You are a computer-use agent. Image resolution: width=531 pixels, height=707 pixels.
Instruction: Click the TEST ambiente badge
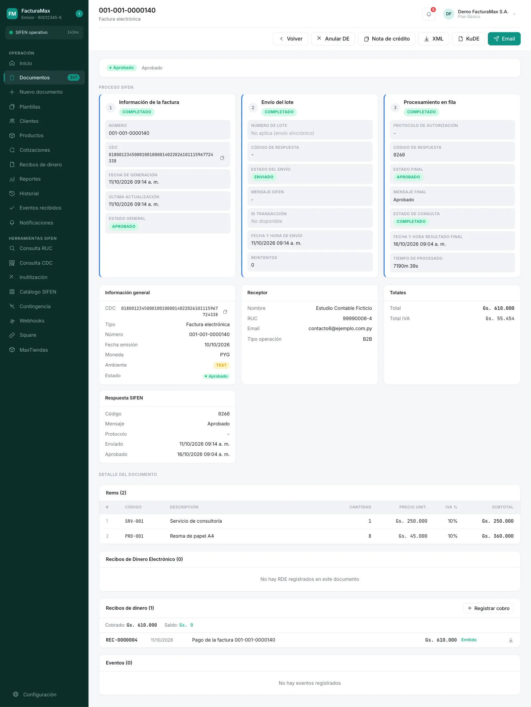click(221, 365)
